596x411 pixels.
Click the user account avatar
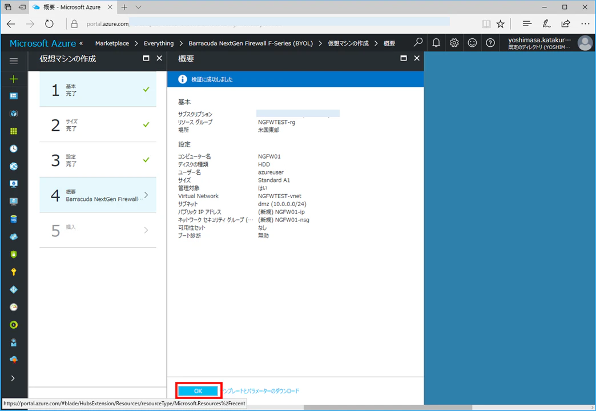[x=585, y=43]
